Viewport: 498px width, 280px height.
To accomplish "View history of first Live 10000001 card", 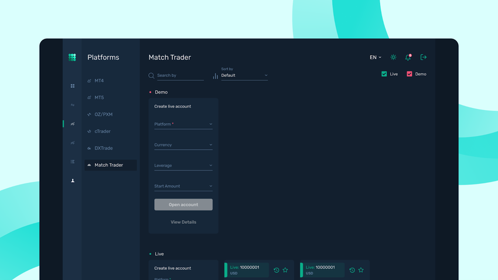I will (277, 270).
